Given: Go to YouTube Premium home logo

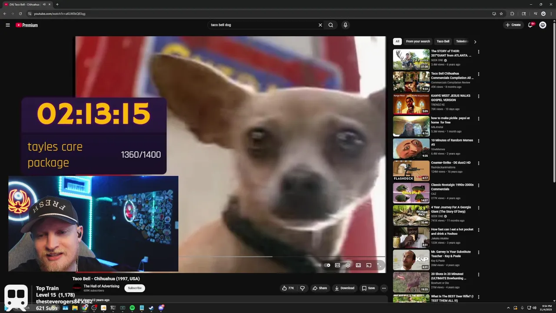Looking at the screenshot, I should [x=27, y=25].
